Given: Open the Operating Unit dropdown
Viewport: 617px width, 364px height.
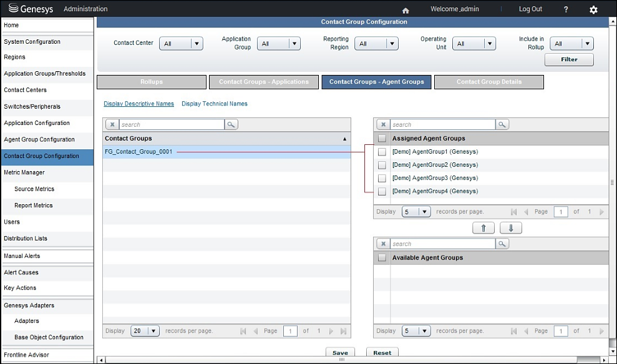Looking at the screenshot, I should [474, 44].
